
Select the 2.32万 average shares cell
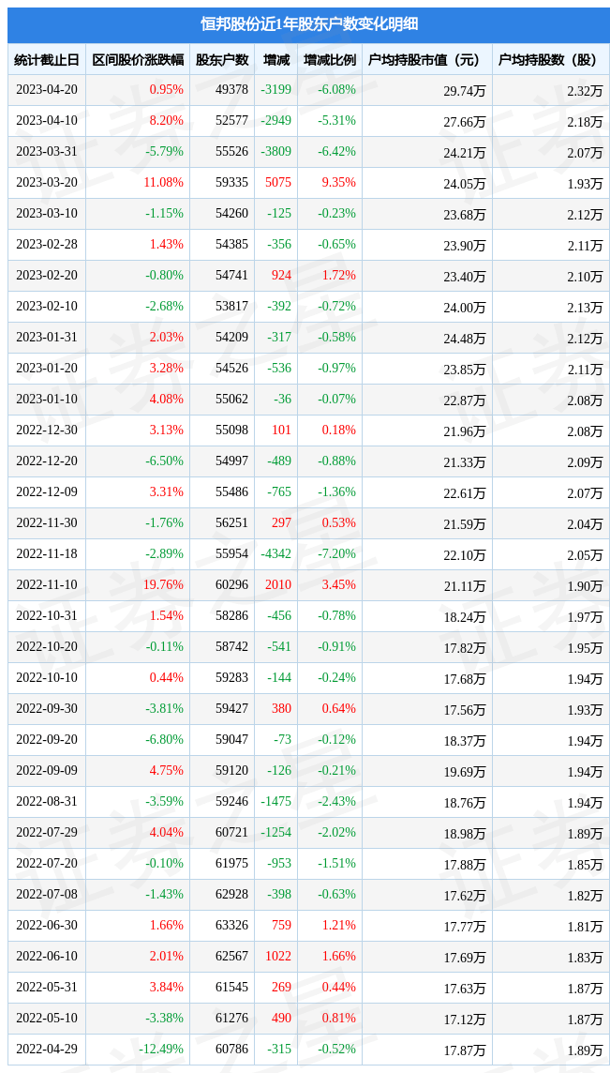[x=585, y=91]
